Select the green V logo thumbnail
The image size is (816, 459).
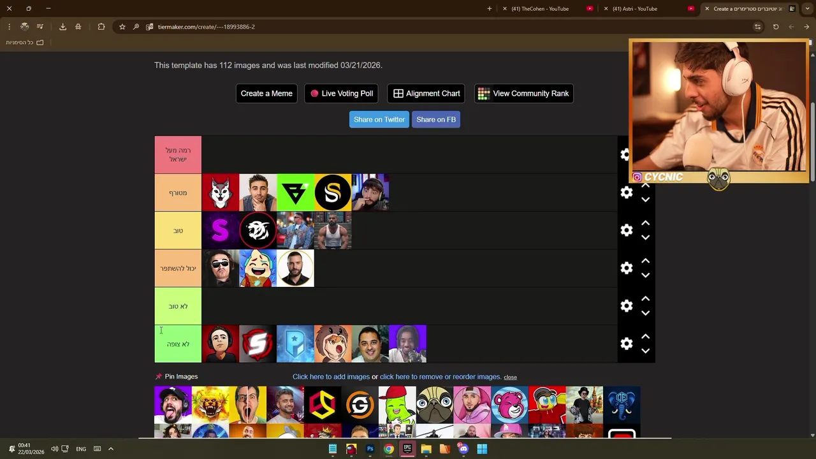pyautogui.click(x=295, y=193)
